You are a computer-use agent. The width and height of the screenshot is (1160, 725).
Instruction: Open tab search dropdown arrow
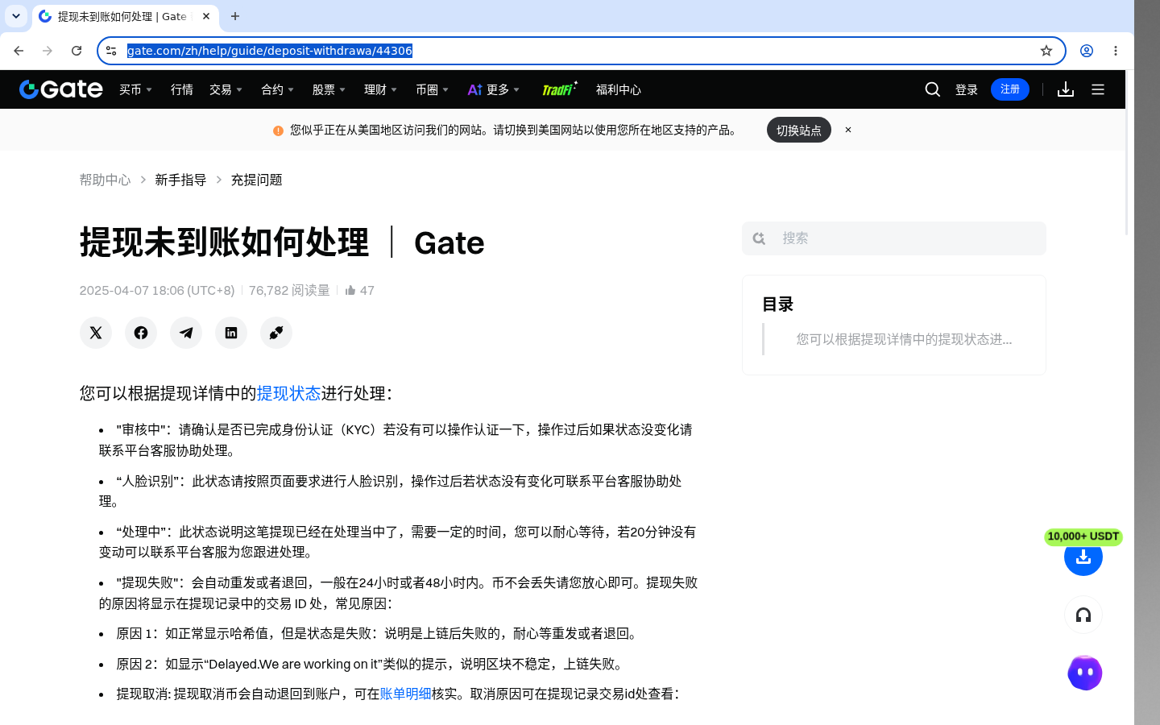pyautogui.click(x=16, y=16)
